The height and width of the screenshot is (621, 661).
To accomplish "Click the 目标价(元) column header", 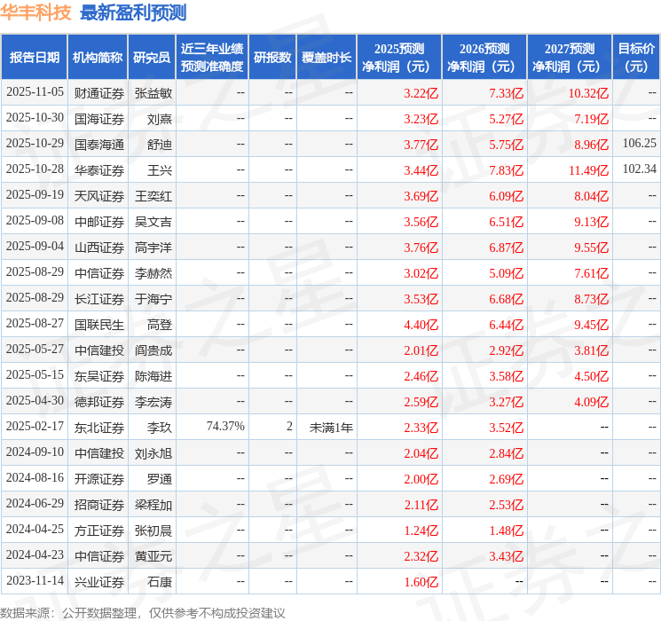I will pyautogui.click(x=636, y=58).
